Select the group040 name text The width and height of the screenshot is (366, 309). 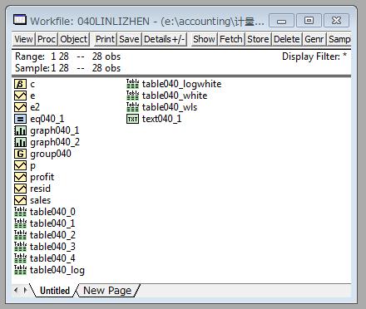pyautogui.click(x=51, y=154)
